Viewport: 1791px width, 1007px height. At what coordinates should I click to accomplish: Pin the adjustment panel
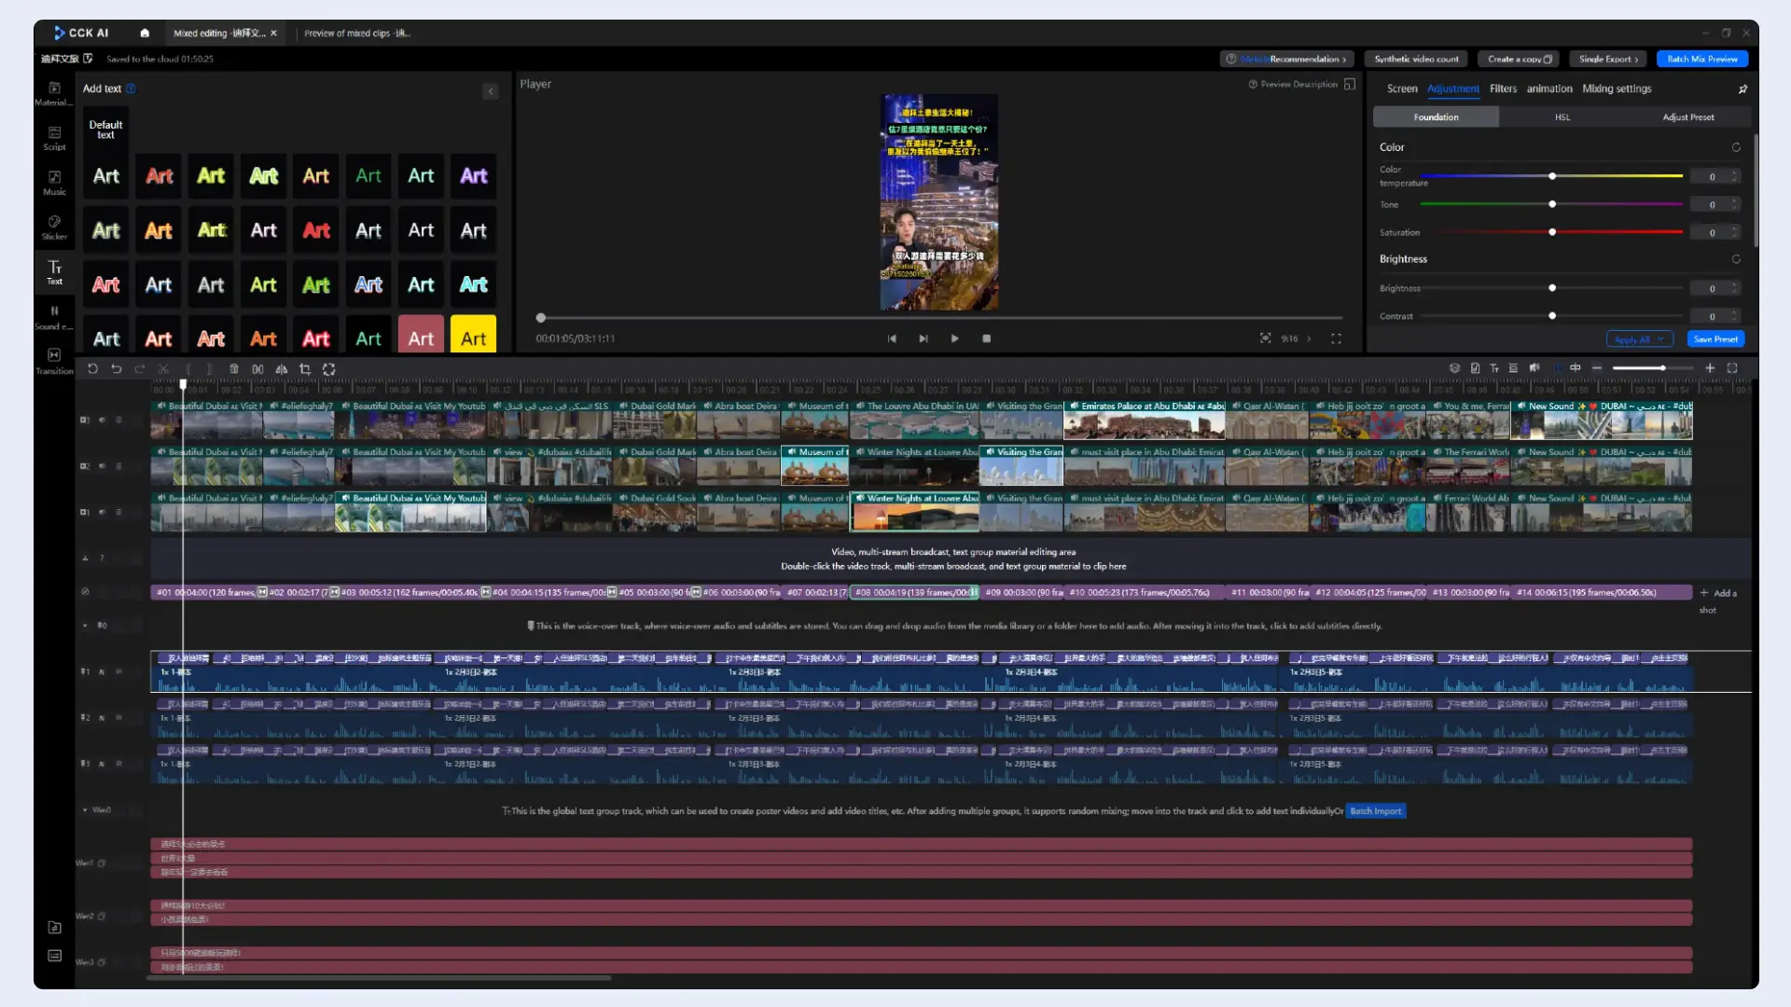pos(1742,90)
